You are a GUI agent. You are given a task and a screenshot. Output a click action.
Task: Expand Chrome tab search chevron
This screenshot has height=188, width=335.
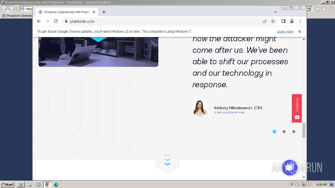(x=275, y=12)
